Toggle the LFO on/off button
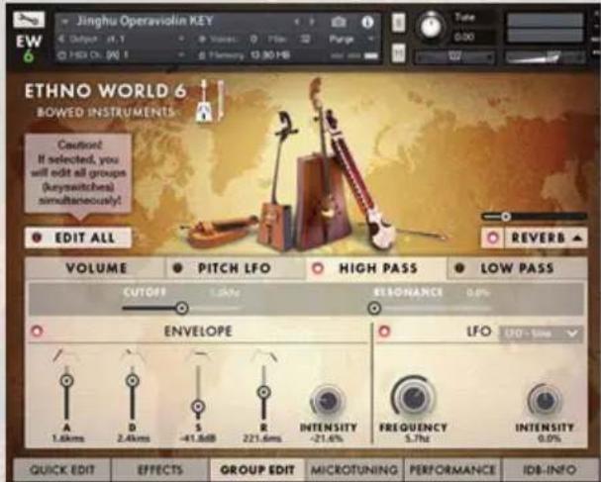This screenshot has width=601, height=482. tap(384, 331)
